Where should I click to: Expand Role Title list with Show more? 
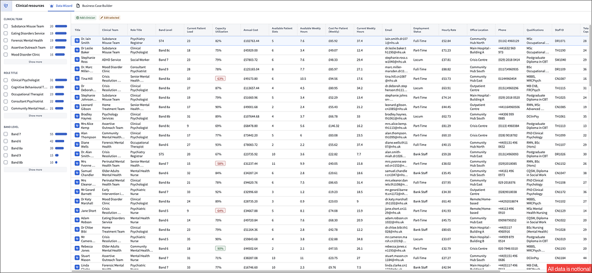pos(35,116)
